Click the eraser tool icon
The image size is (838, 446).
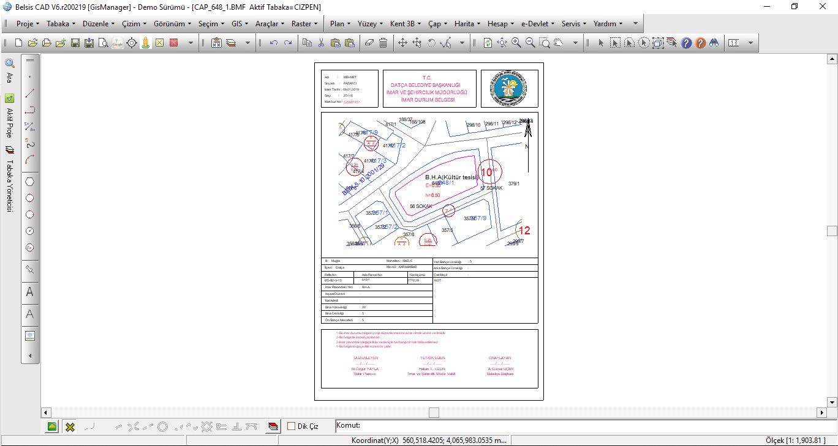click(368, 43)
